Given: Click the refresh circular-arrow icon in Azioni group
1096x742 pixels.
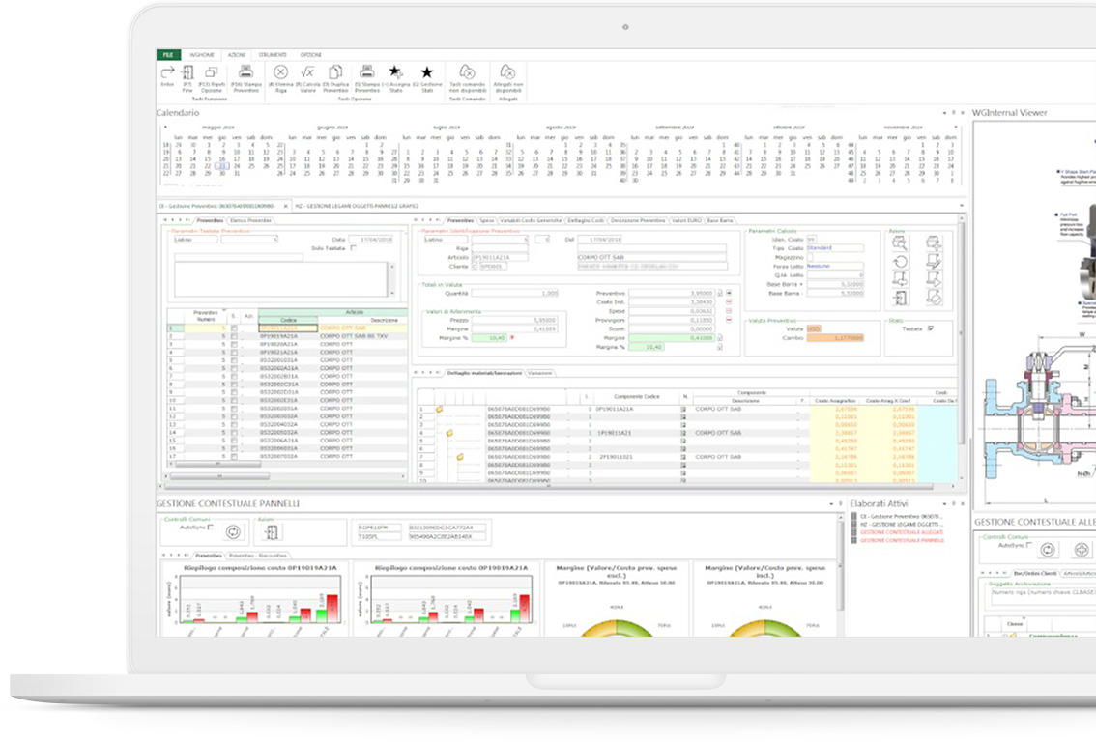Looking at the screenshot, I should tap(901, 261).
